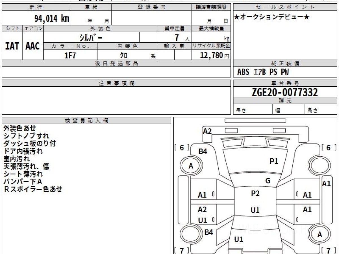339x254 pixels.
Task: Select the 乗車定員 header
Action: coord(174,29)
